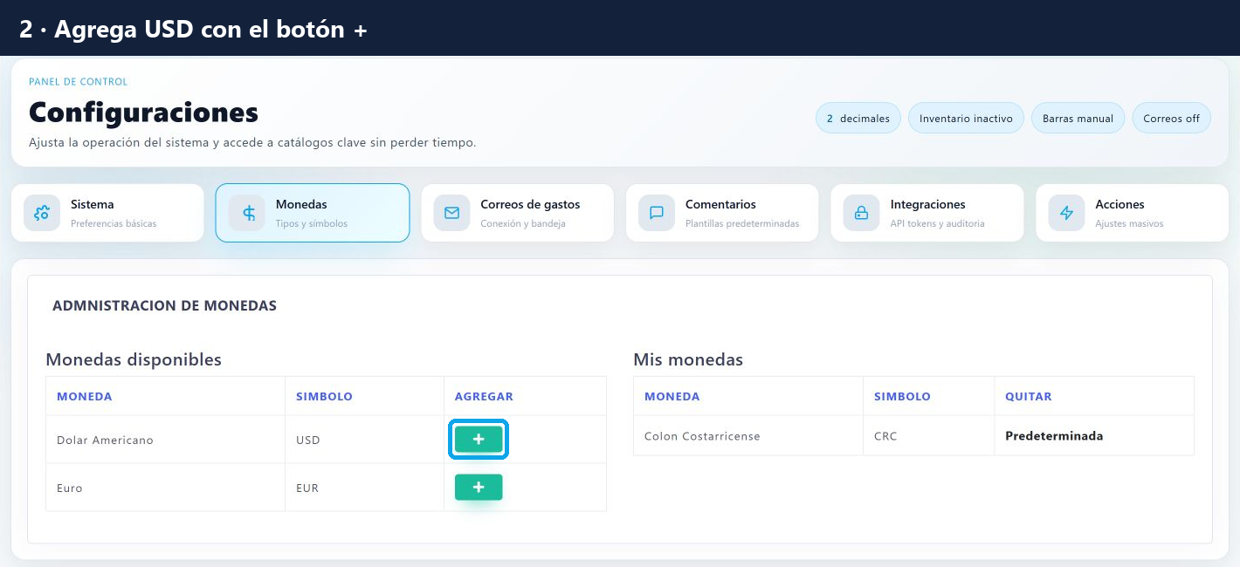Click the "Correos off" chip
Image resolution: width=1240 pixels, height=567 pixels.
tap(1171, 119)
